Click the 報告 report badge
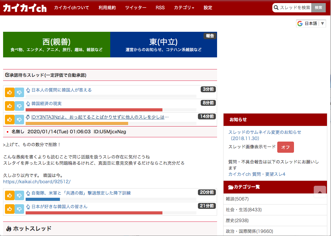The image size is (331, 236). [210, 36]
